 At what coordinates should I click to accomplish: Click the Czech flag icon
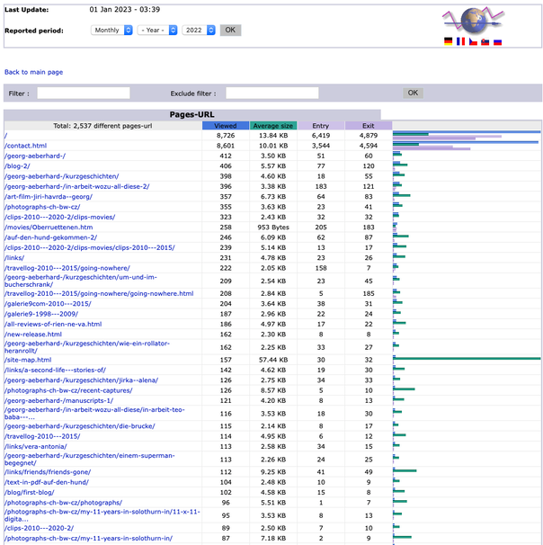(x=473, y=41)
